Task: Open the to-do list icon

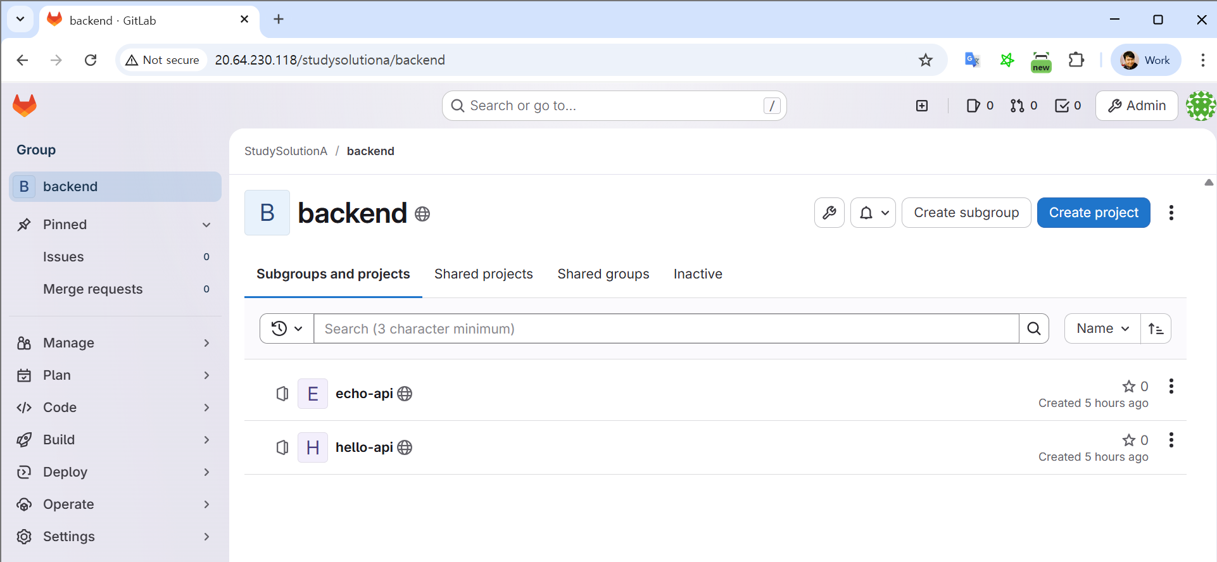Action: click(x=1068, y=106)
